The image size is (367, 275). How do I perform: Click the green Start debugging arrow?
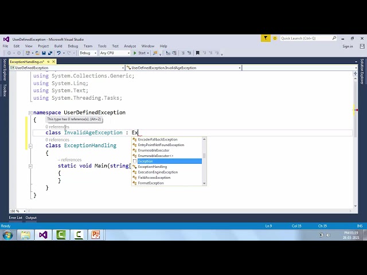[x=135, y=53]
